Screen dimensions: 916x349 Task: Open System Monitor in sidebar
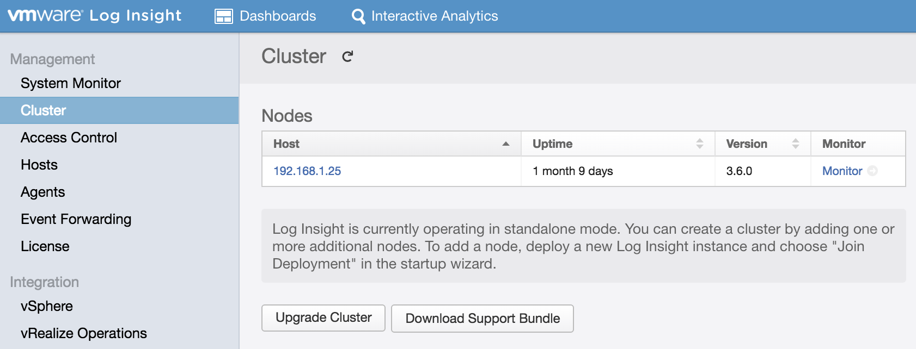71,83
